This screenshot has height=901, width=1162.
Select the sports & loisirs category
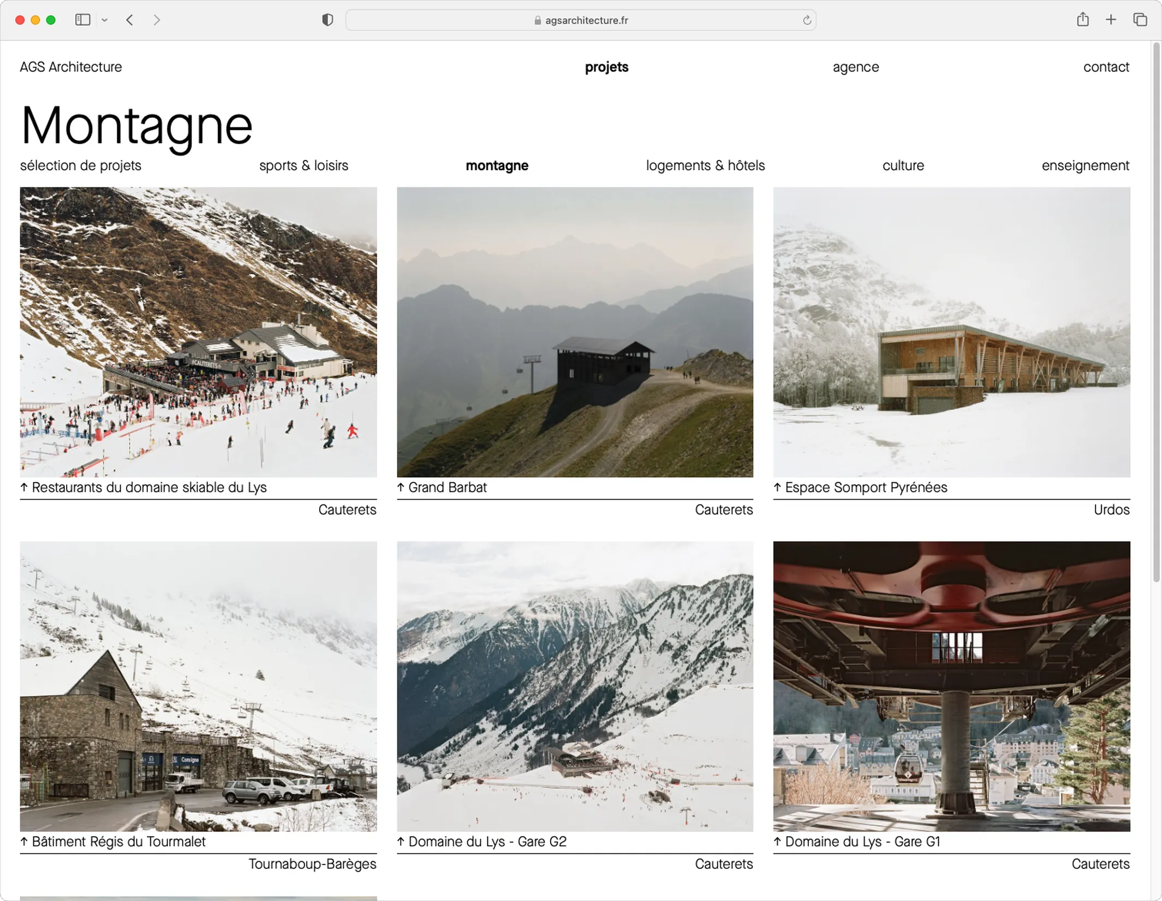[x=303, y=165]
